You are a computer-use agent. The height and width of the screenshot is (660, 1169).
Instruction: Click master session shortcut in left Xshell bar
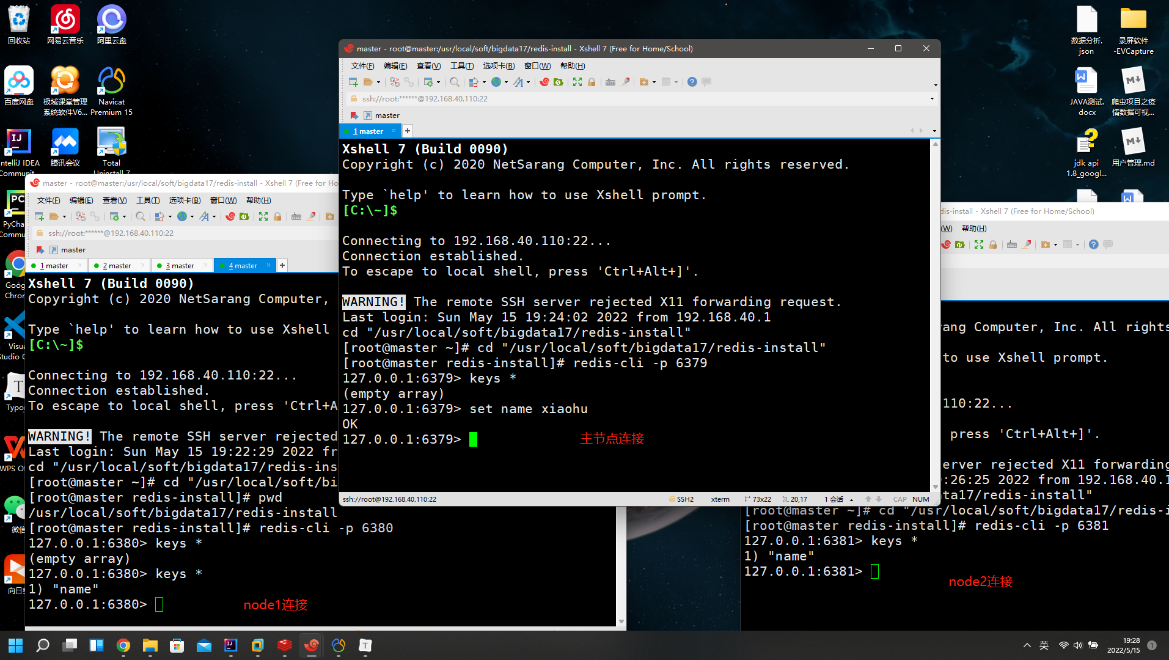68,250
